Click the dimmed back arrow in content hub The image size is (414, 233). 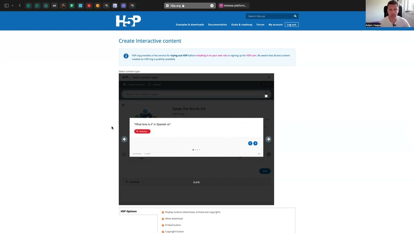tap(124, 105)
